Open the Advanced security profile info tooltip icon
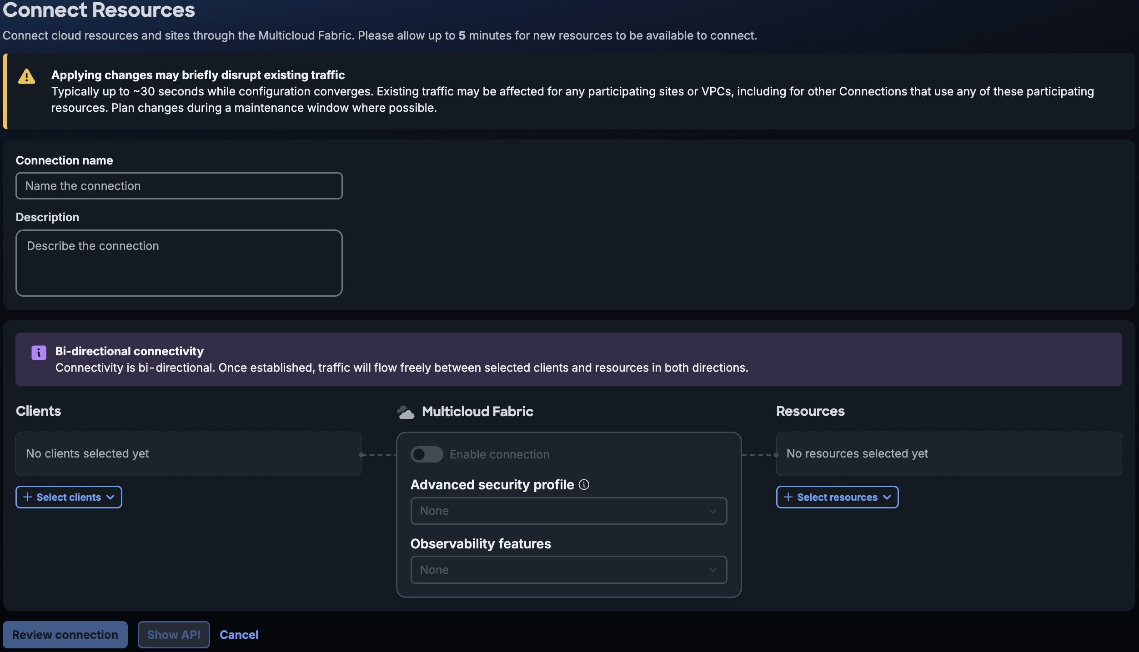1139x652 pixels. [x=584, y=484]
